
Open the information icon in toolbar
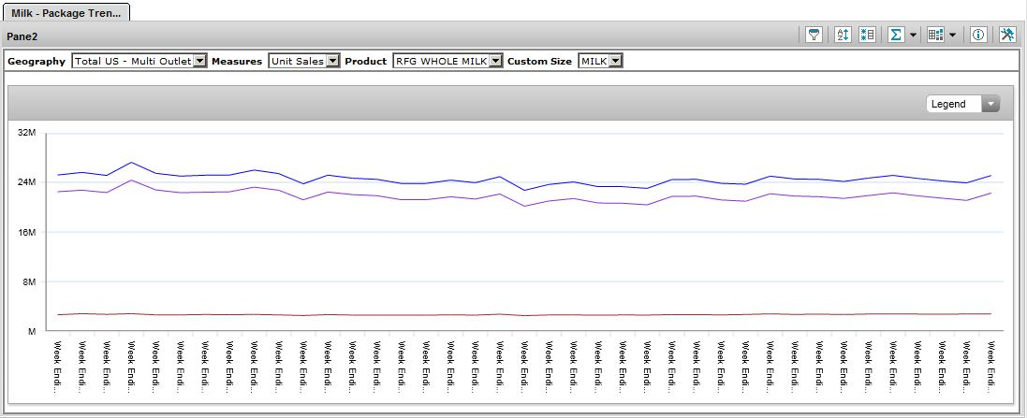[x=978, y=35]
